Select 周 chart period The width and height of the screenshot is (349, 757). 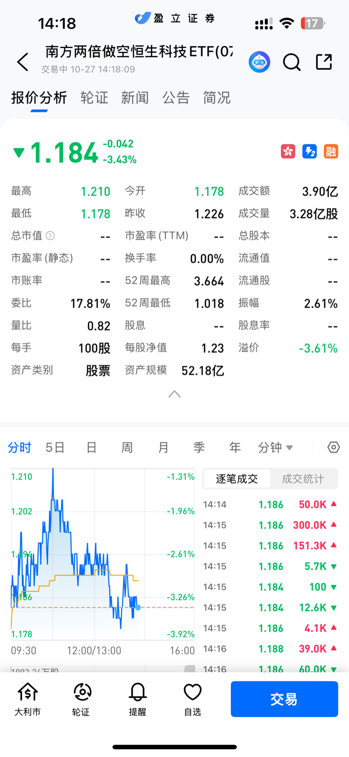click(x=127, y=447)
